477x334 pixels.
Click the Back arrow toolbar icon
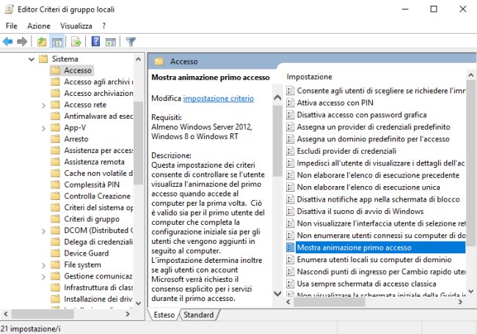point(8,42)
